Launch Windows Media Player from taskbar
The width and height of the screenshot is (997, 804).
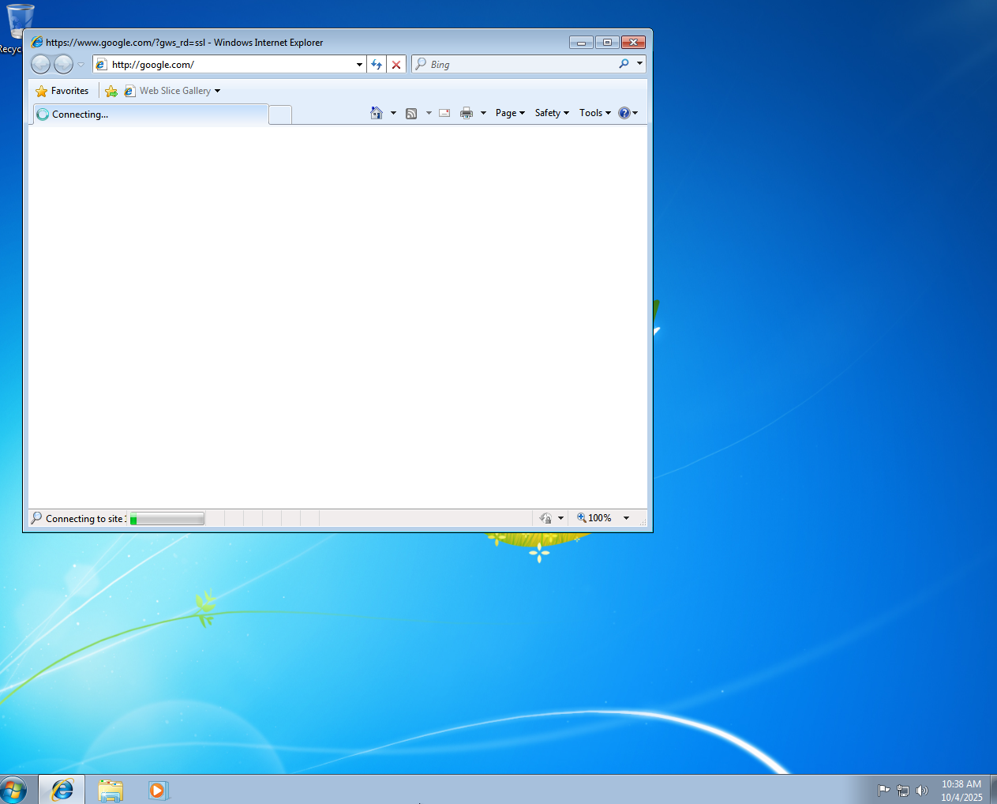[158, 790]
